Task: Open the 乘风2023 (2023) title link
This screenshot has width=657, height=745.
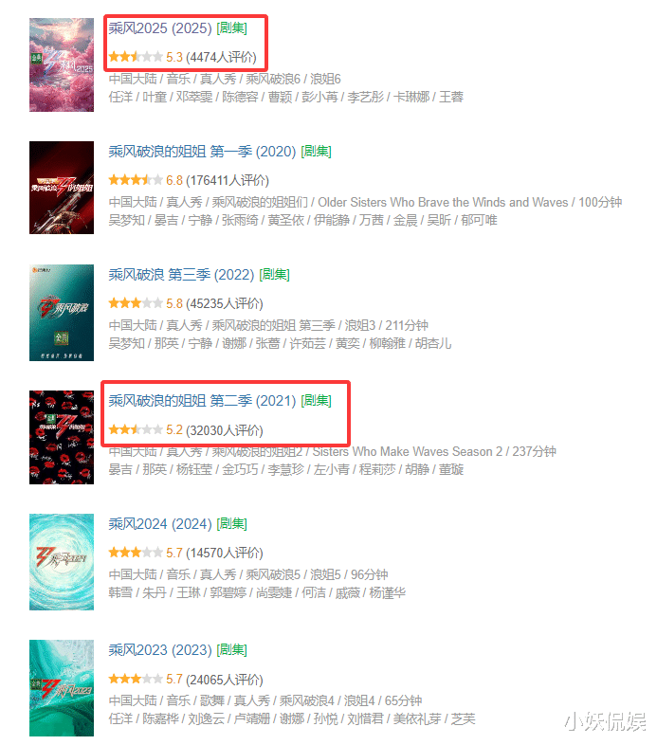Action: coord(160,650)
